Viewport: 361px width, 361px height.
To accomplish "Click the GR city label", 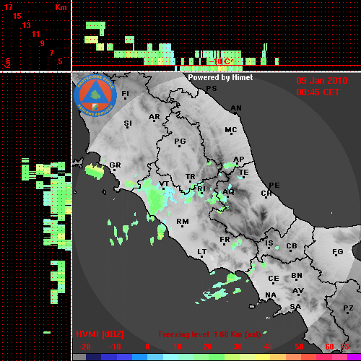I will pyautogui.click(x=115, y=165).
